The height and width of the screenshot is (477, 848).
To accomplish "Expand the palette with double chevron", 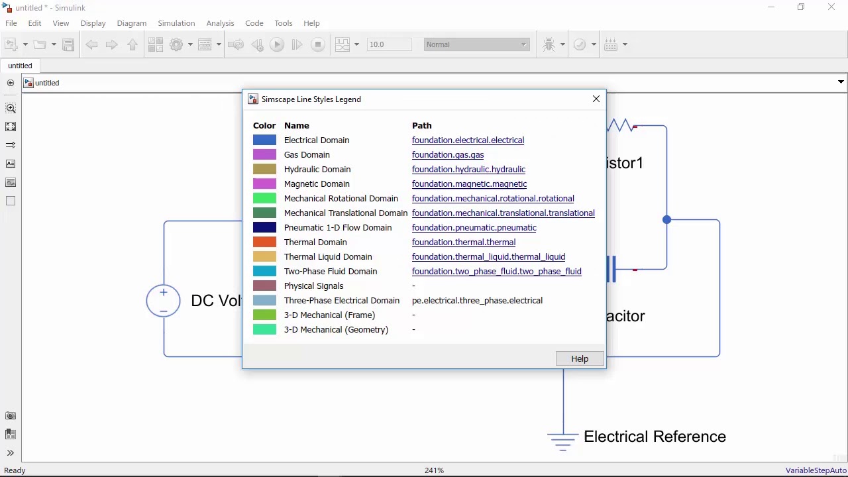I will pyautogui.click(x=11, y=453).
